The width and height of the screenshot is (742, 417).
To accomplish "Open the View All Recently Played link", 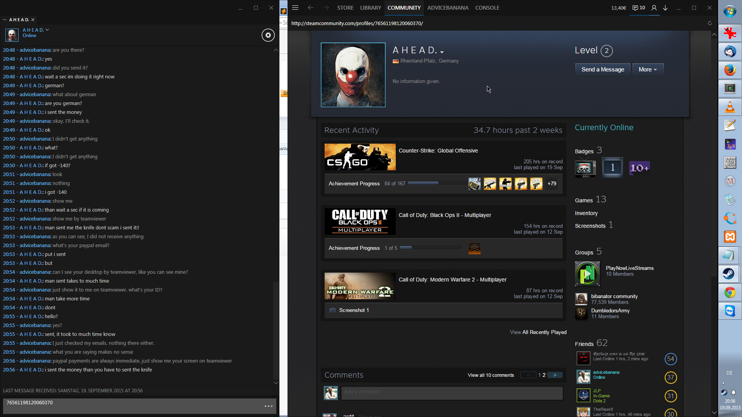I will (538, 332).
